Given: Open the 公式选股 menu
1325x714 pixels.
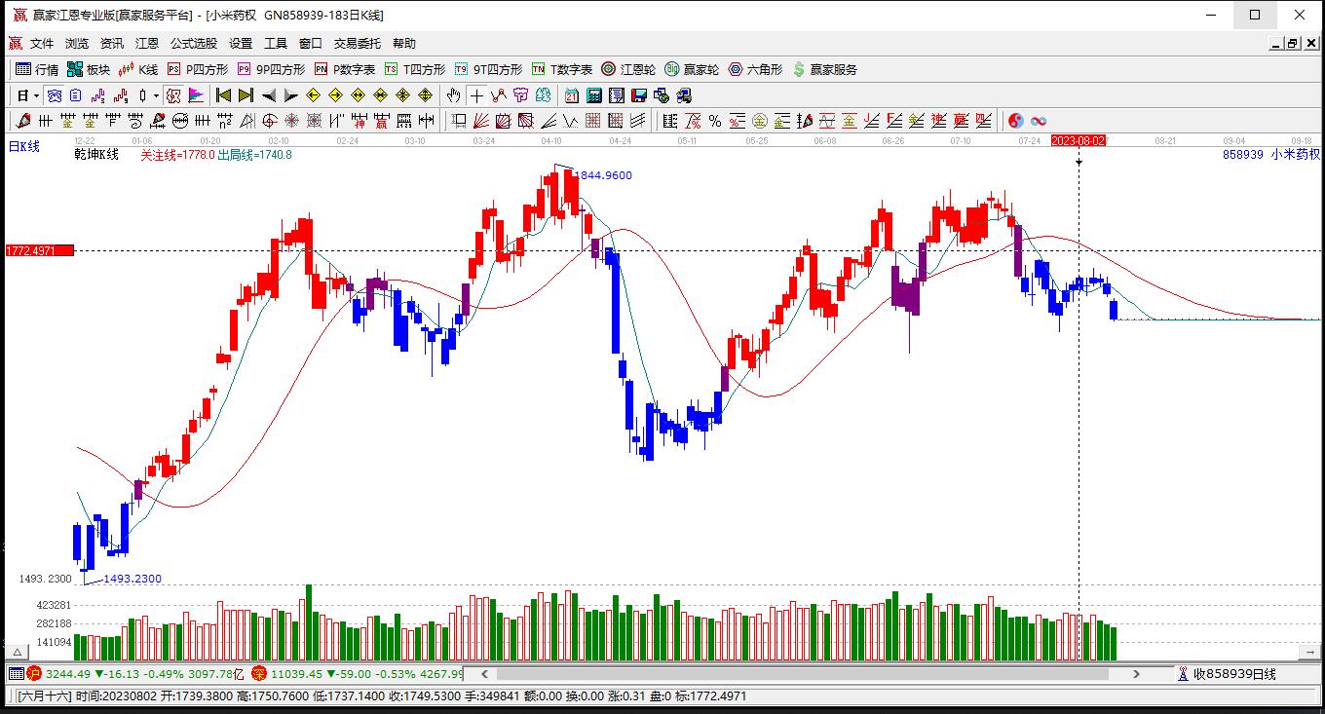Looking at the screenshot, I should pos(194,43).
